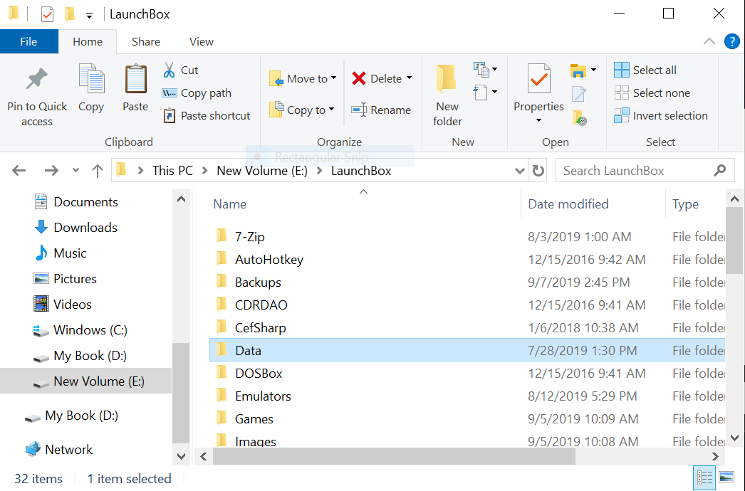Viewport: 745px width, 491px height.
Task: Open the Recent locations dropdown
Action: coord(75,171)
